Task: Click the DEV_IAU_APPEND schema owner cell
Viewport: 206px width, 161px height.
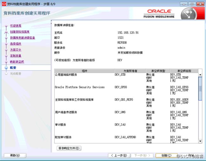Action: [125, 137]
